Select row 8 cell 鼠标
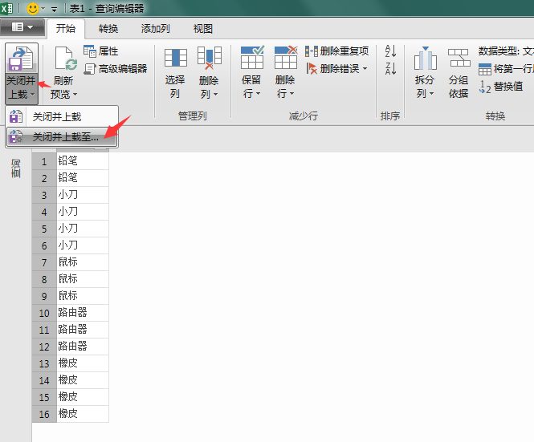Screen dimensions: 534x442 pos(83,279)
